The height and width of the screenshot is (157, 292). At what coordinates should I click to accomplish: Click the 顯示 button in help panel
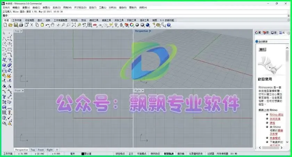click(262, 49)
